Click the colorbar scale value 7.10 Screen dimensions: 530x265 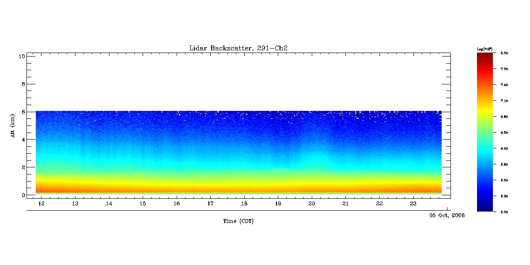point(504,101)
